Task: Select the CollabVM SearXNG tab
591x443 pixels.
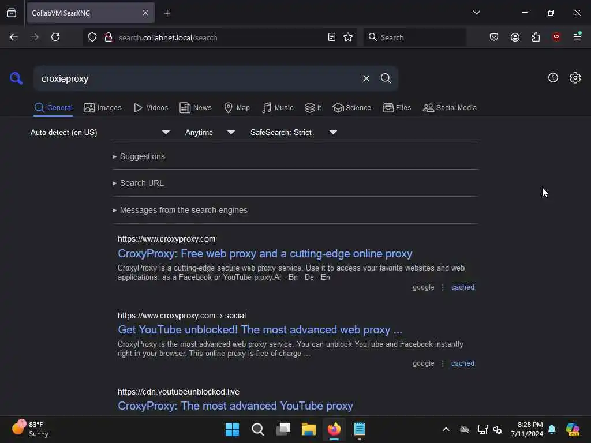Action: point(91,13)
